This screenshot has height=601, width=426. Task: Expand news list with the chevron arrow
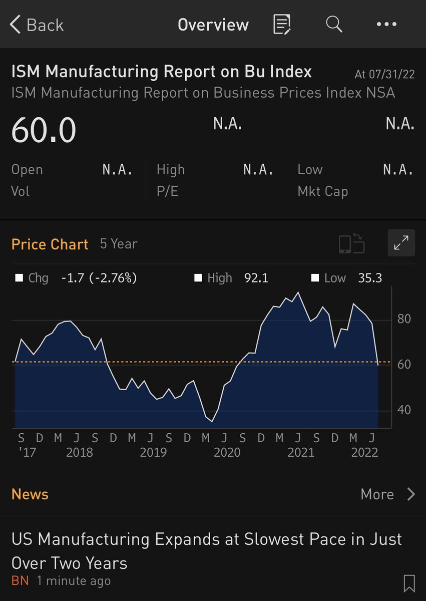pyautogui.click(x=411, y=494)
